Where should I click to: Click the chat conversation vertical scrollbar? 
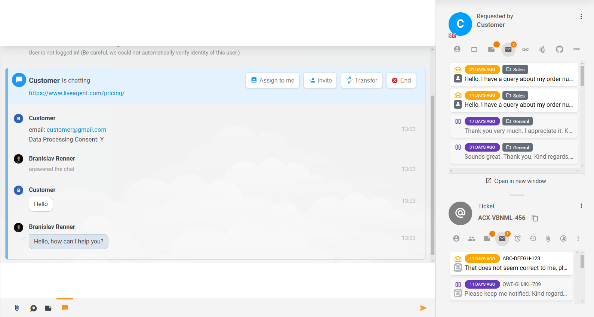pyautogui.click(x=433, y=168)
